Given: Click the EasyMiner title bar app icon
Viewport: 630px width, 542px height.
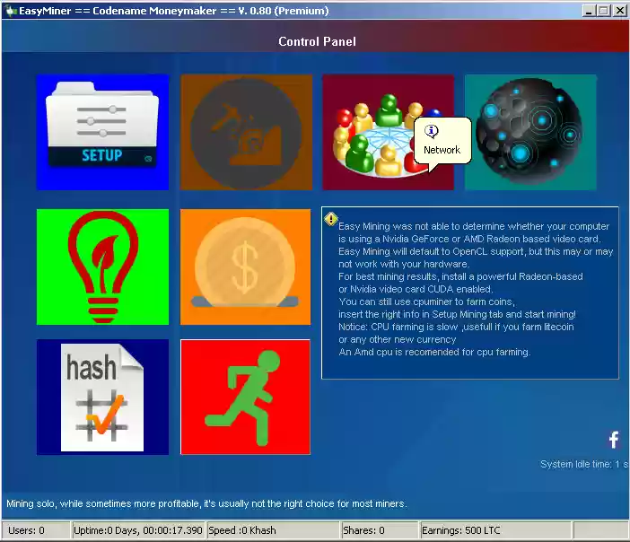Looking at the screenshot, I should (10, 11).
